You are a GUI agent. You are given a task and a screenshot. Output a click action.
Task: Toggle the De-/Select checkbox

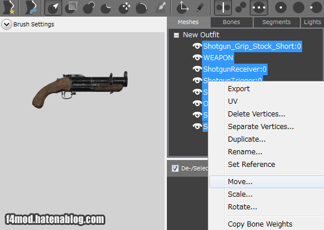coord(175,168)
